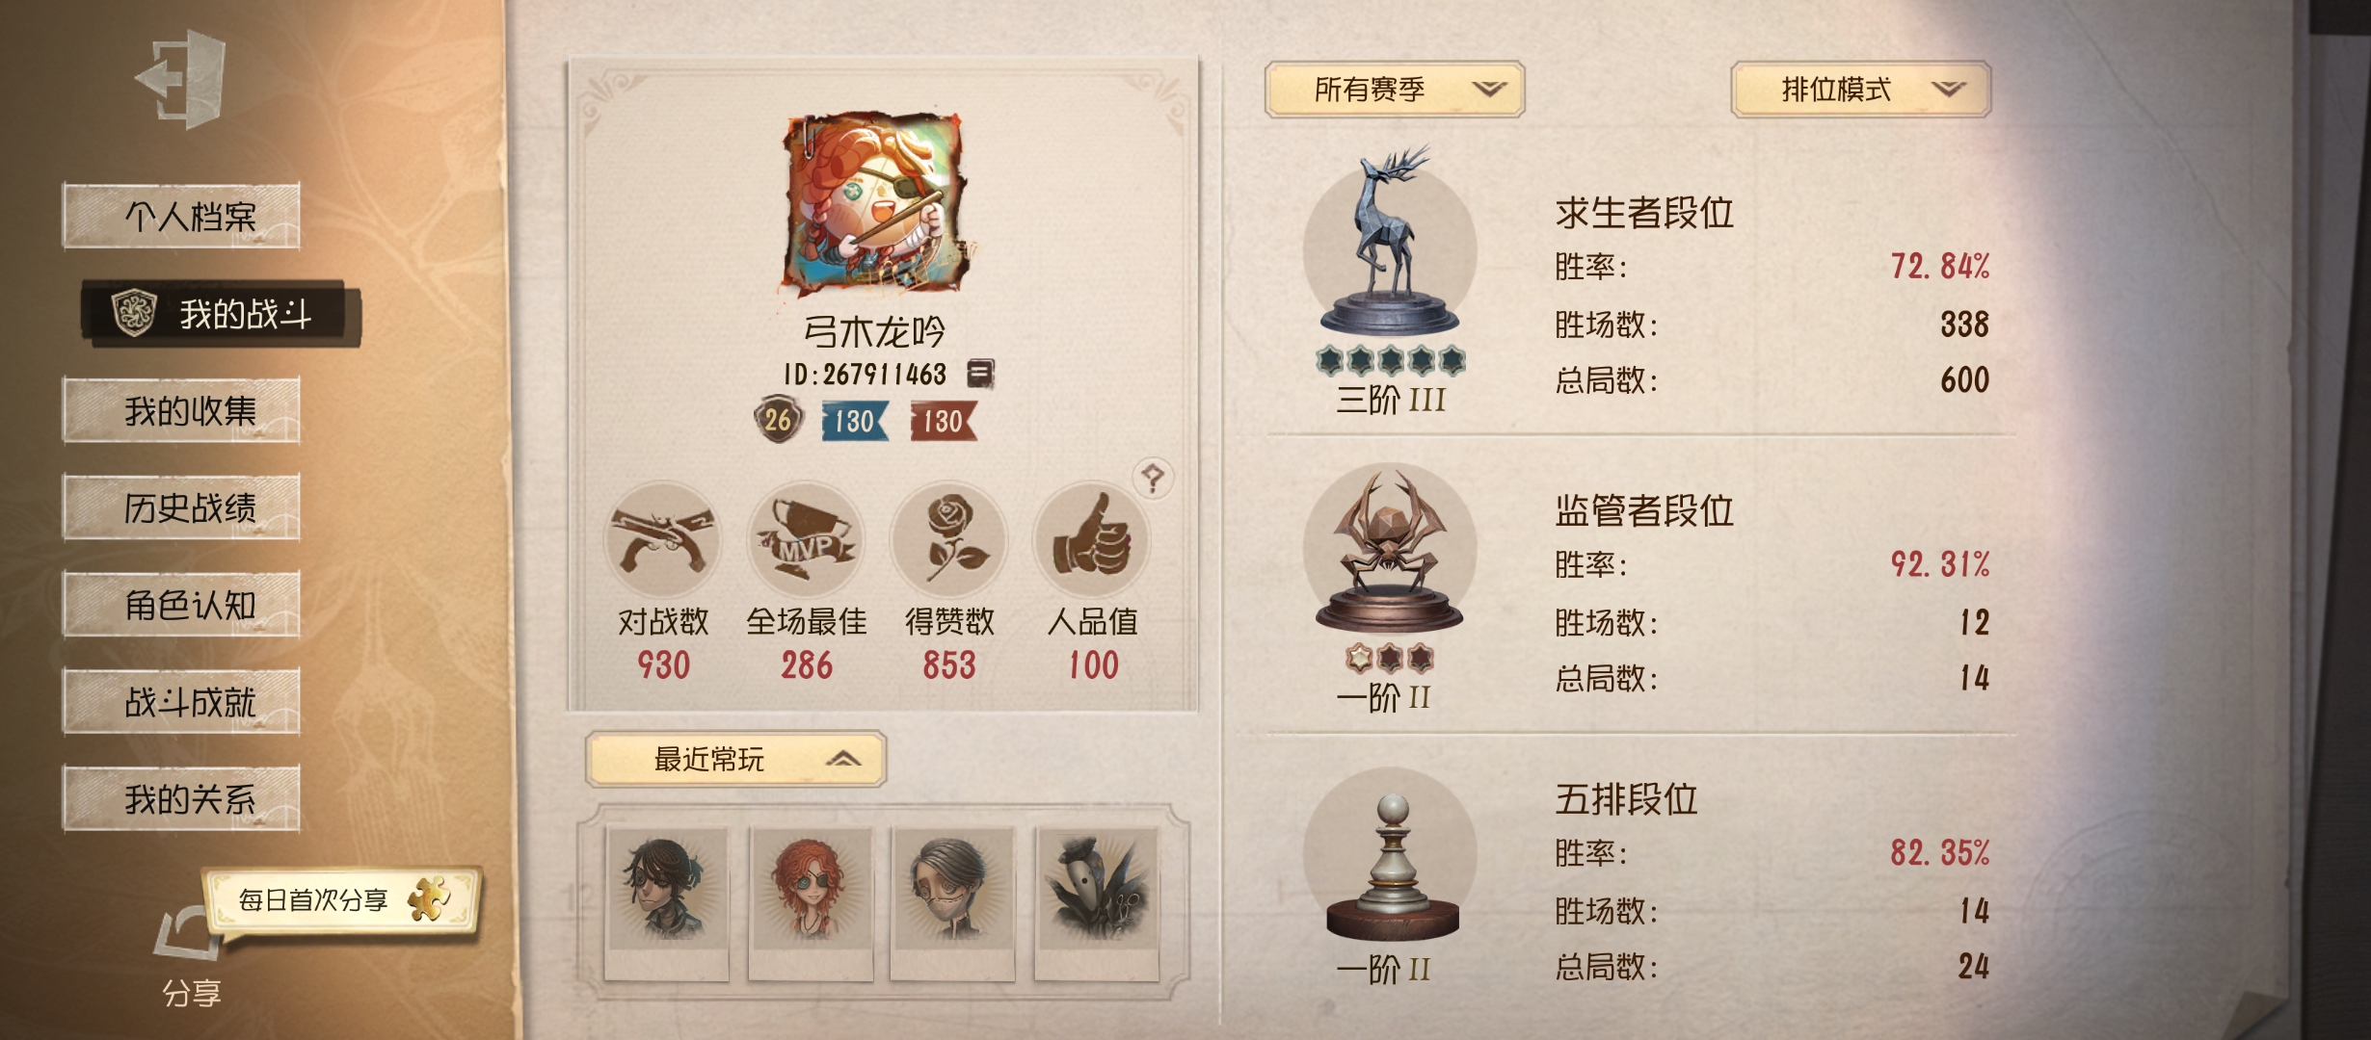Open the 历史战绩 tab
The width and height of the screenshot is (2371, 1040).
coord(181,507)
